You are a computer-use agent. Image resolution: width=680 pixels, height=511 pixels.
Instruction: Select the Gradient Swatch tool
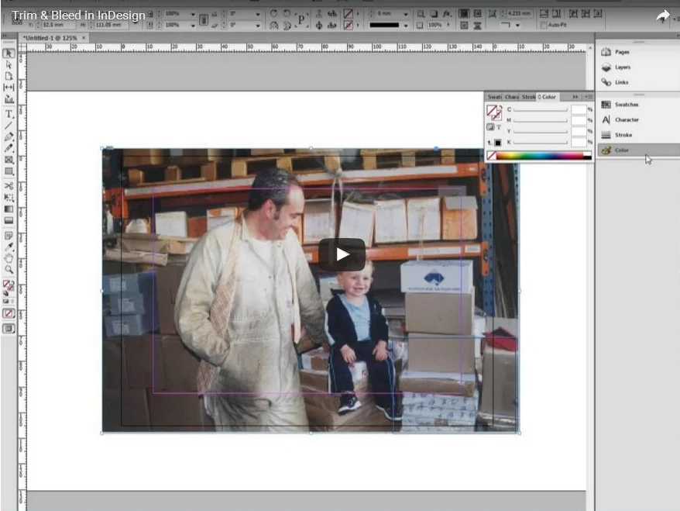tap(9, 209)
